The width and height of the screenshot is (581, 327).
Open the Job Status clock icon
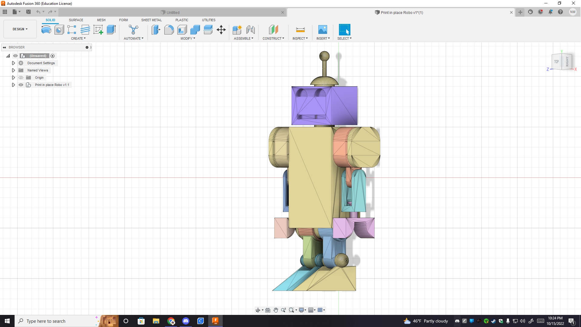tap(540, 12)
